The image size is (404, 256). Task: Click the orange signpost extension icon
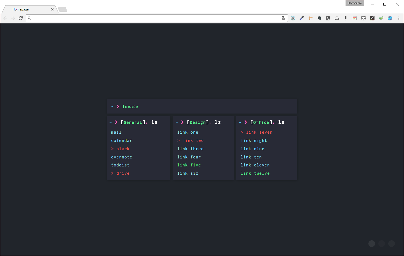(x=311, y=18)
